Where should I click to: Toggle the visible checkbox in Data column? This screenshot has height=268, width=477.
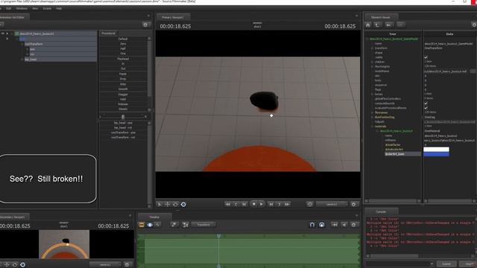[426, 57]
